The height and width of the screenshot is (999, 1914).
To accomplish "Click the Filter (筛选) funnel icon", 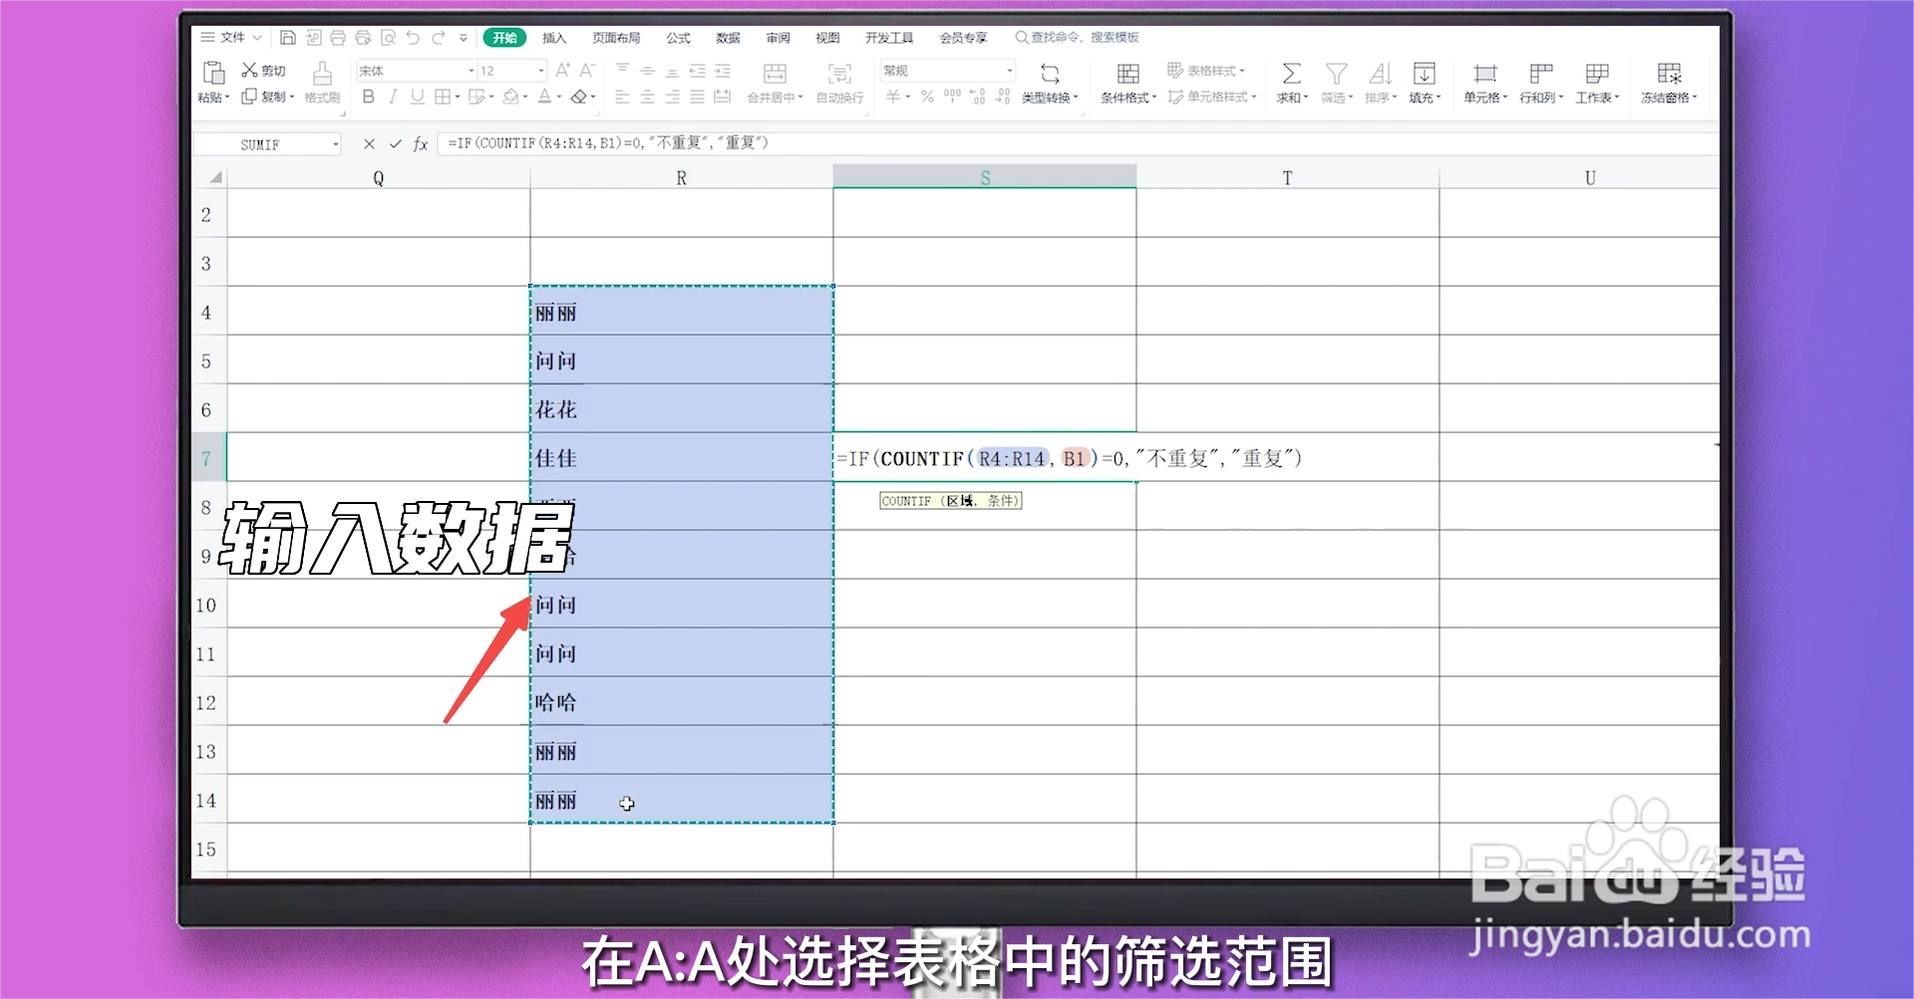I will point(1336,73).
